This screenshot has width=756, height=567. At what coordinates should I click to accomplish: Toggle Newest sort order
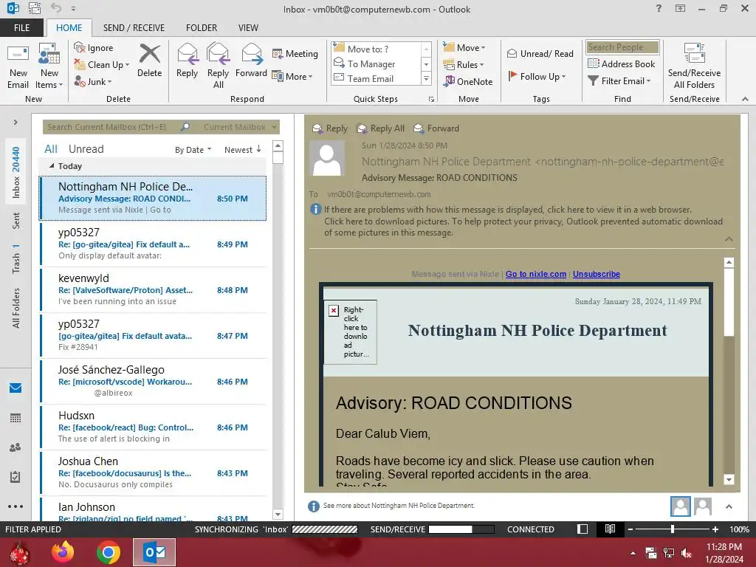point(242,149)
